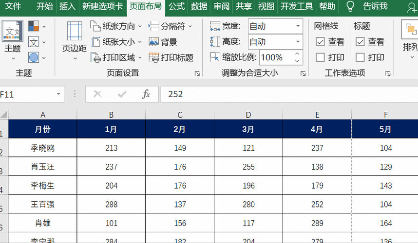Toggle 网格线 查看 checkbox
Image resolution: width=418 pixels, height=243 pixels.
320,42
